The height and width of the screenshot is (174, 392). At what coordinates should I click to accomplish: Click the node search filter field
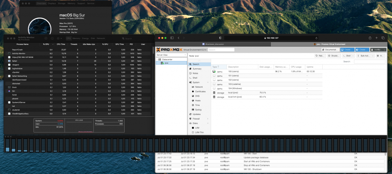[x=370, y=61]
